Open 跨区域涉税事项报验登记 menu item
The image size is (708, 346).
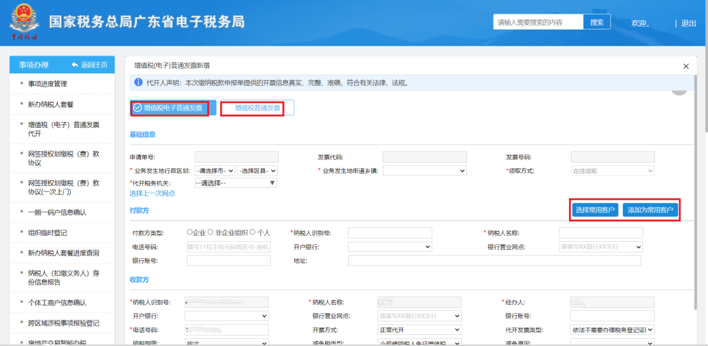(64, 323)
